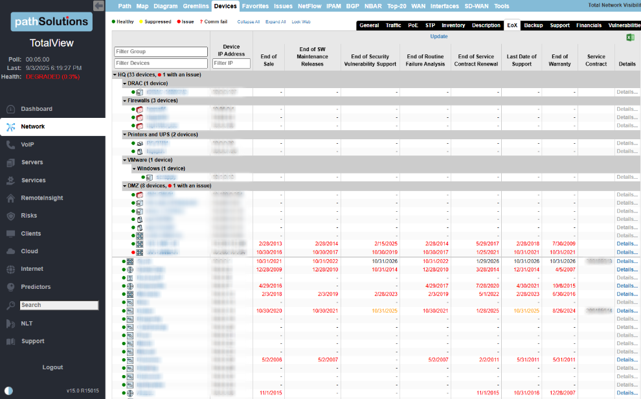Click the End of Sale column header

coord(269,60)
